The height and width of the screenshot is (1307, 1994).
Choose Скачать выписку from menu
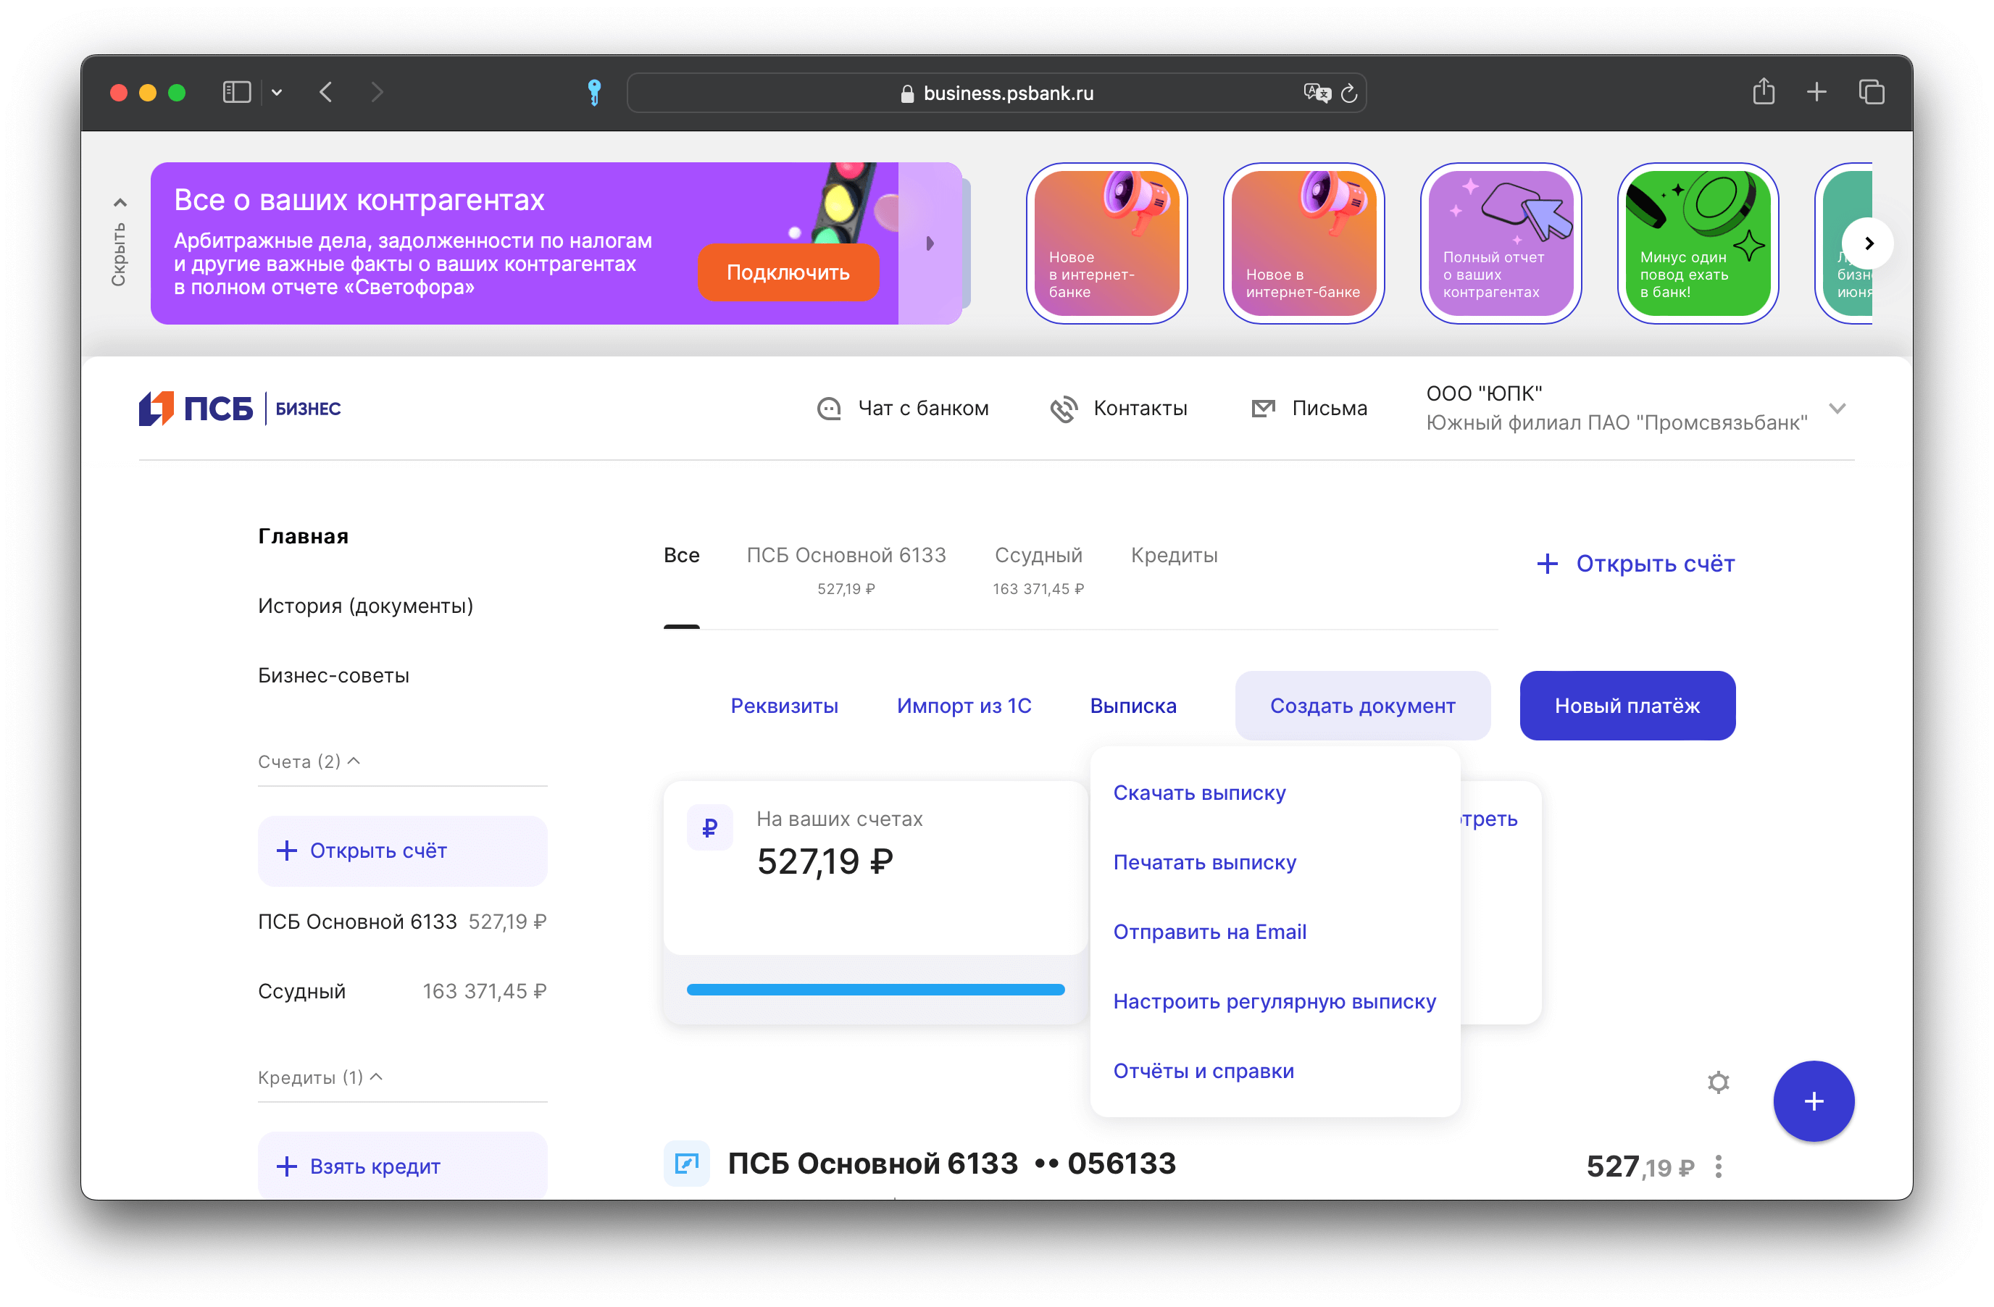[x=1199, y=793]
